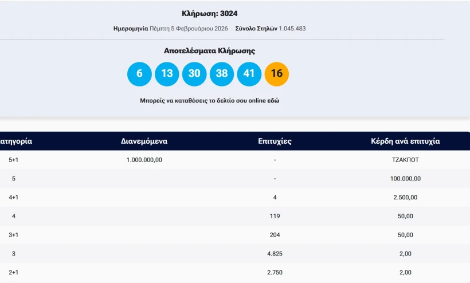Click the blue ball number 6
Screen dimensions: 470x283
pyautogui.click(x=139, y=74)
